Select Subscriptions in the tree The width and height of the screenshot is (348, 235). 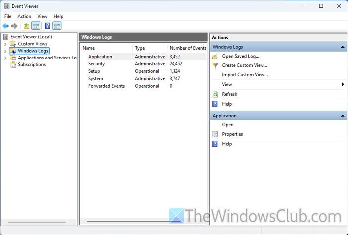point(32,64)
